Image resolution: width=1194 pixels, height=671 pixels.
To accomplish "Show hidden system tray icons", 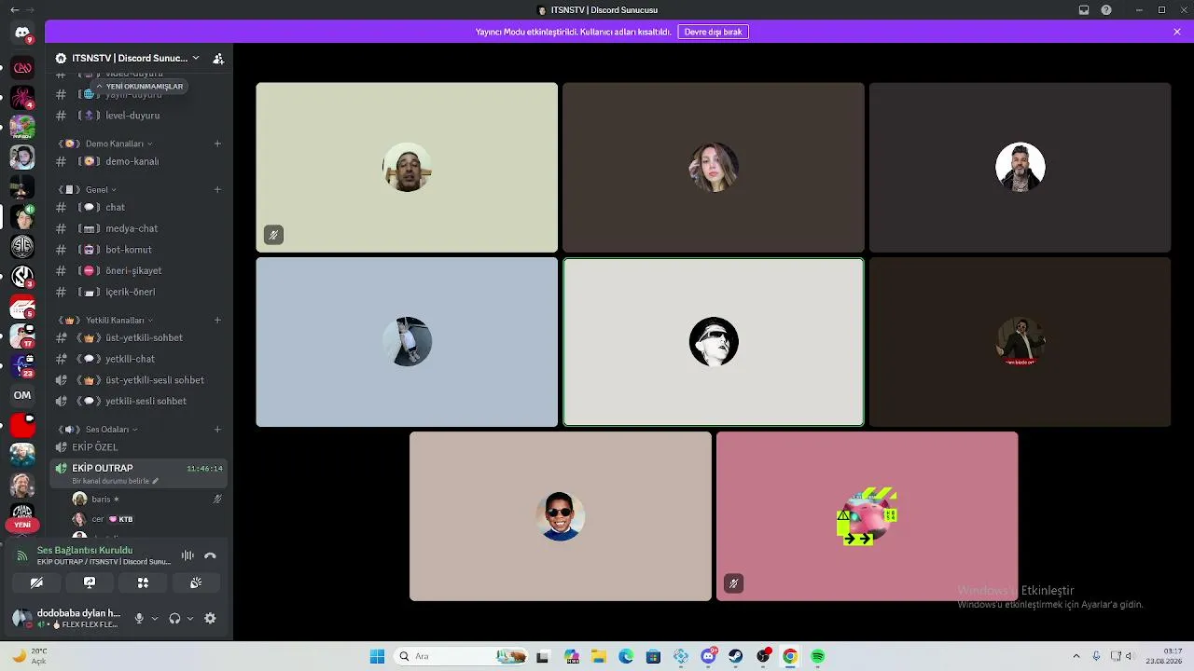I will [1076, 656].
